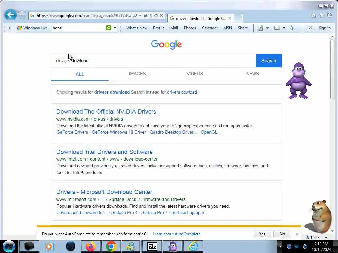Open Profile in Windows Live toolbar
Image resolution: width=338 pixels, height=253 pixels.
[159, 28]
